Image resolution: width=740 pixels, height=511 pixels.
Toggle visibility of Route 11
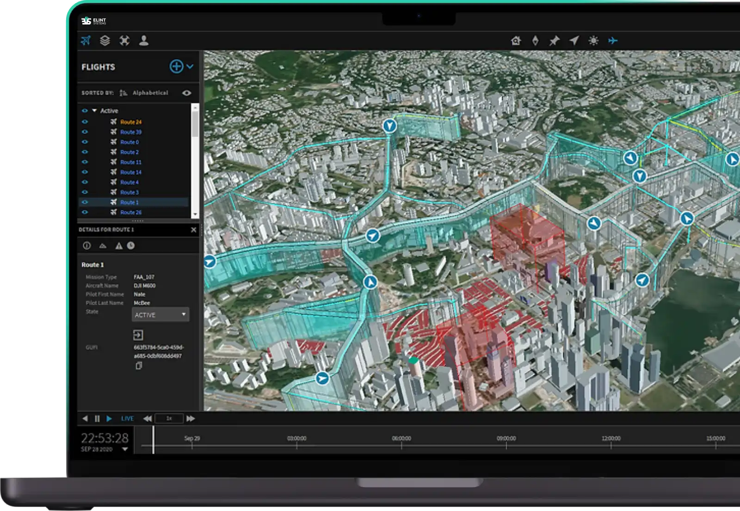click(85, 162)
